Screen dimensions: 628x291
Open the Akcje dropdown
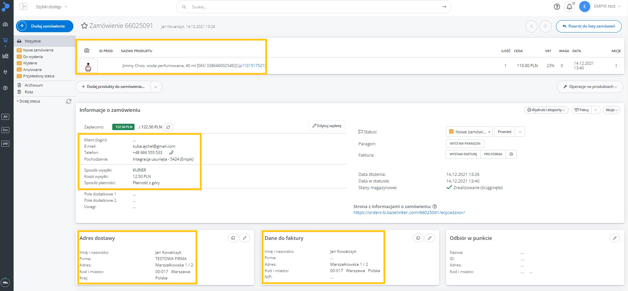point(611,110)
